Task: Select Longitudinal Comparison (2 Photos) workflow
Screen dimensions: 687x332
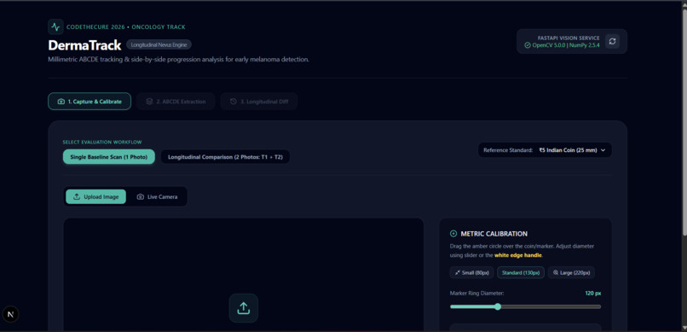Action: (x=225, y=156)
